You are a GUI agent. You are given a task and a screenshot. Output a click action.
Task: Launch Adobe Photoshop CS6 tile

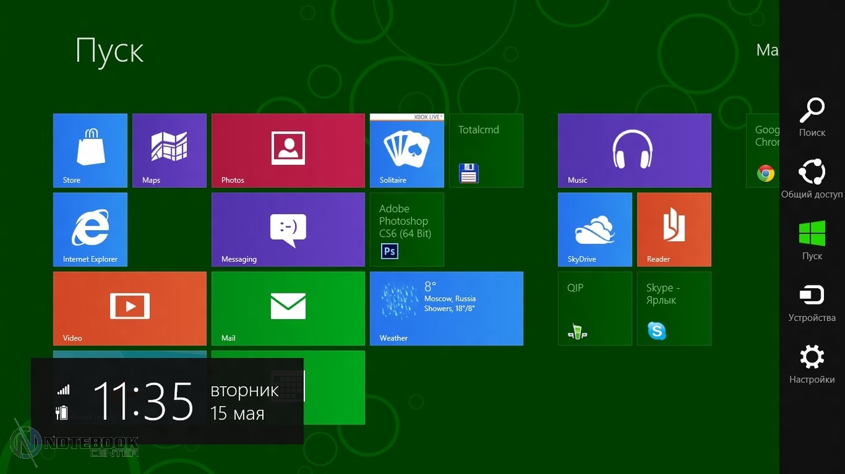click(x=407, y=229)
